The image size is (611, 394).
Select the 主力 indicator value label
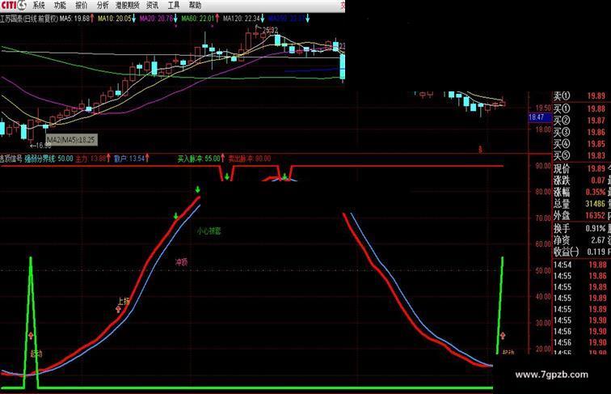[x=91, y=159]
